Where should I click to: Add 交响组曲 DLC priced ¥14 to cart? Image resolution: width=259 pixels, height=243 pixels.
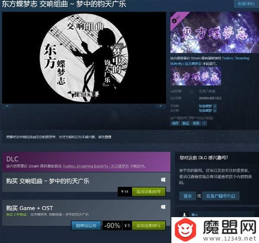coord(148,192)
